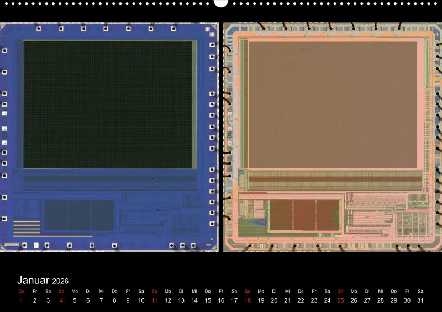The height and width of the screenshot is (312, 442).
Task: Select day number 19
Action: point(261,300)
